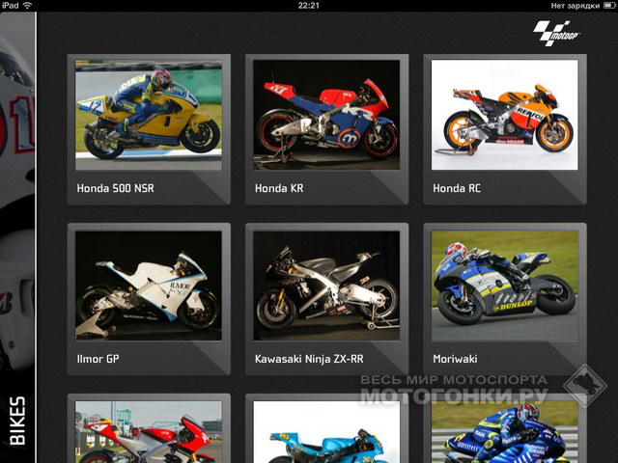
Task: Open the red bike photo in bottom row
Action: [x=149, y=432]
